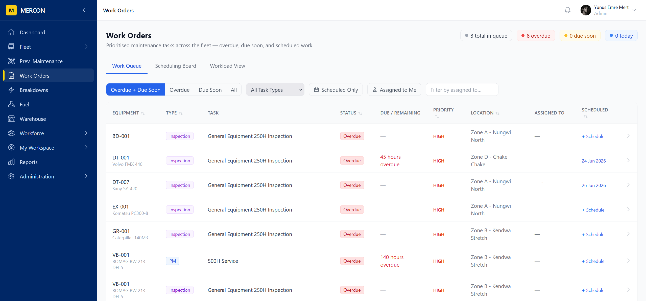Open notifications bell
The image size is (646, 301).
[568, 10]
